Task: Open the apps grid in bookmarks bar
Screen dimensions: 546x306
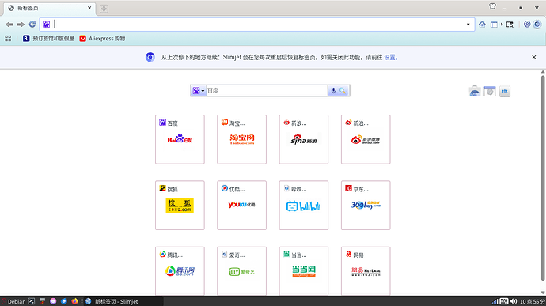Action: click(x=8, y=38)
